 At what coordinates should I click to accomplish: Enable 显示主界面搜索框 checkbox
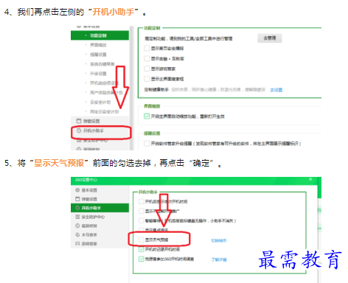click(x=147, y=79)
